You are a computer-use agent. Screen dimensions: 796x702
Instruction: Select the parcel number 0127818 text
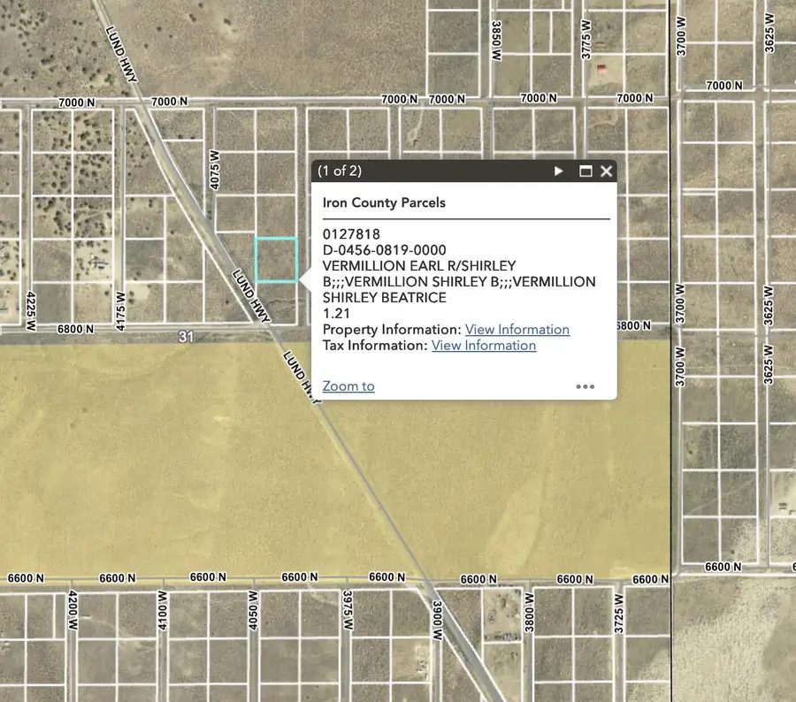point(353,233)
